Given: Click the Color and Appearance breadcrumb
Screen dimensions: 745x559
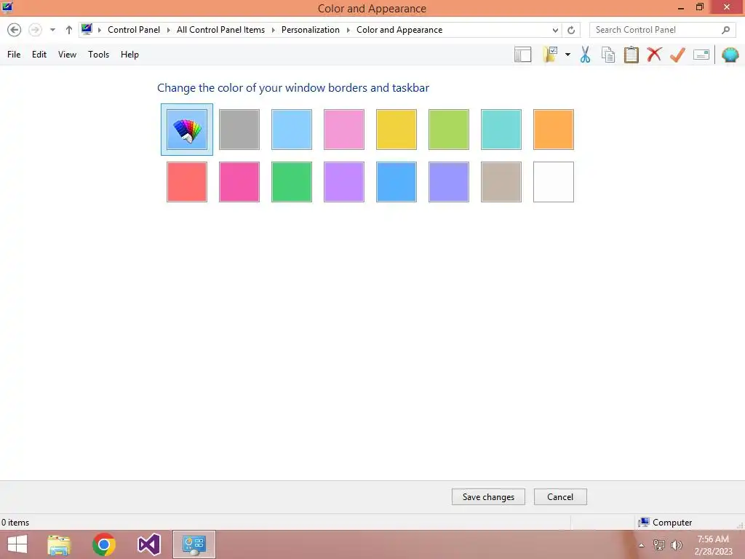Looking at the screenshot, I should pyautogui.click(x=399, y=30).
